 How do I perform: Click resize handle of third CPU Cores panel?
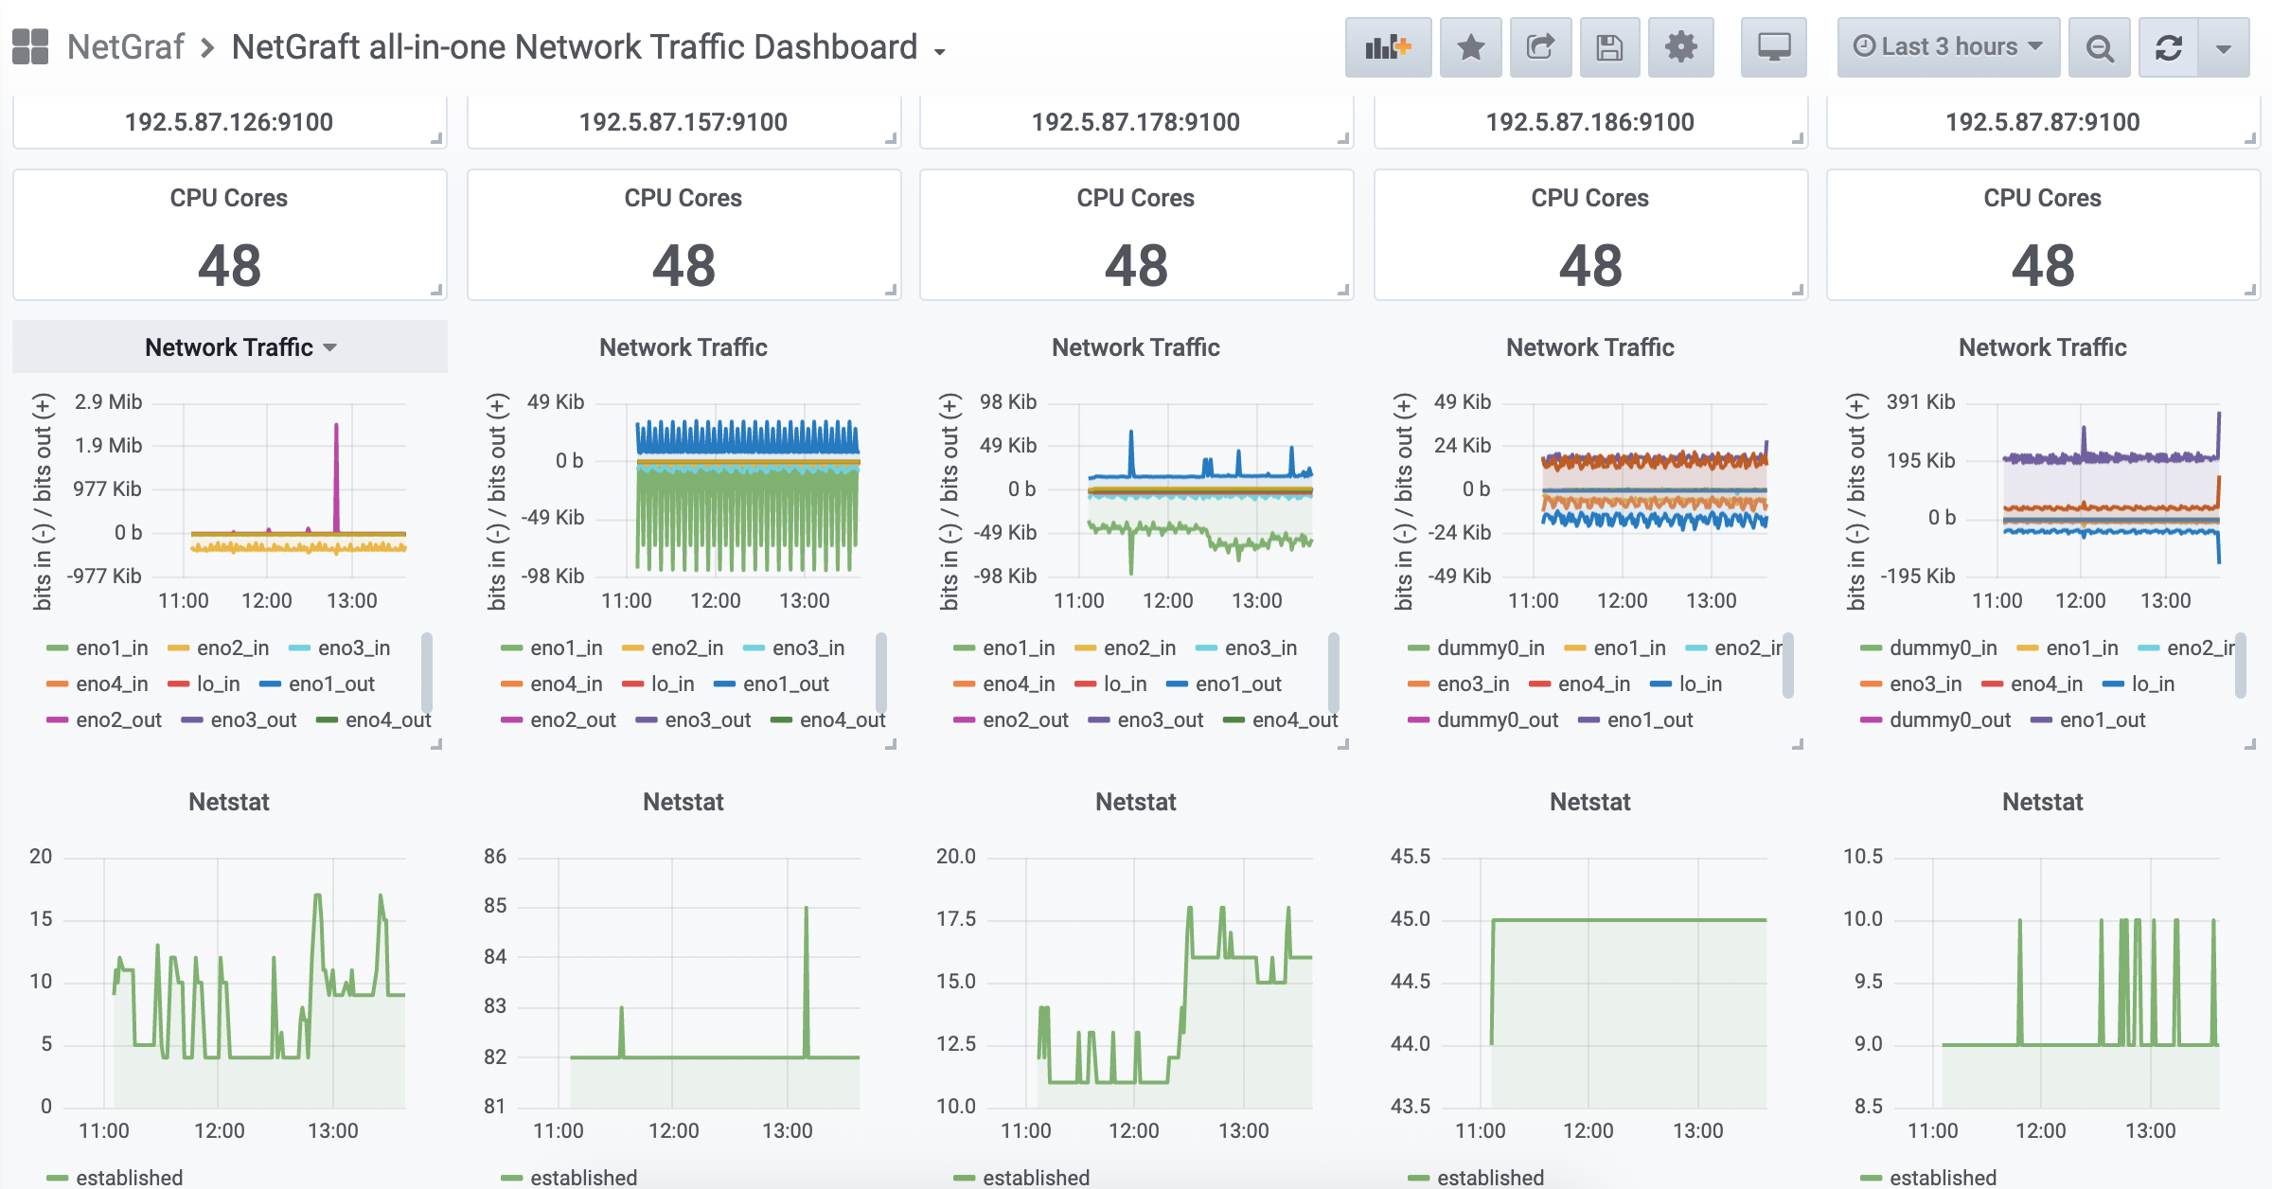(1343, 290)
